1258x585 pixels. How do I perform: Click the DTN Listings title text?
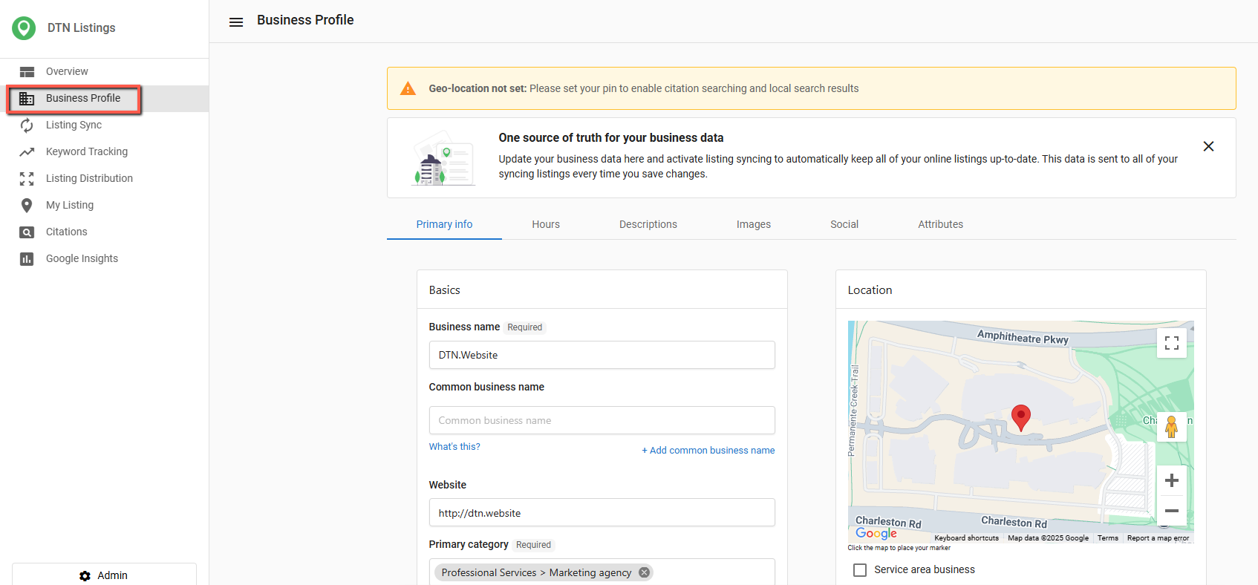click(82, 28)
